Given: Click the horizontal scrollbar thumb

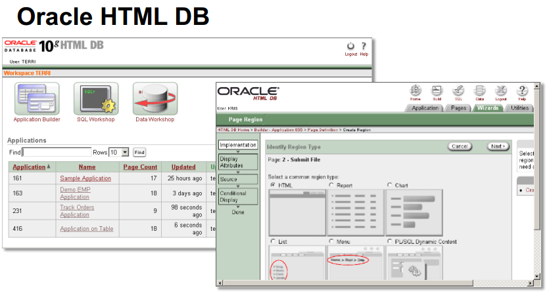Looking at the screenshot, I should (x=348, y=283).
